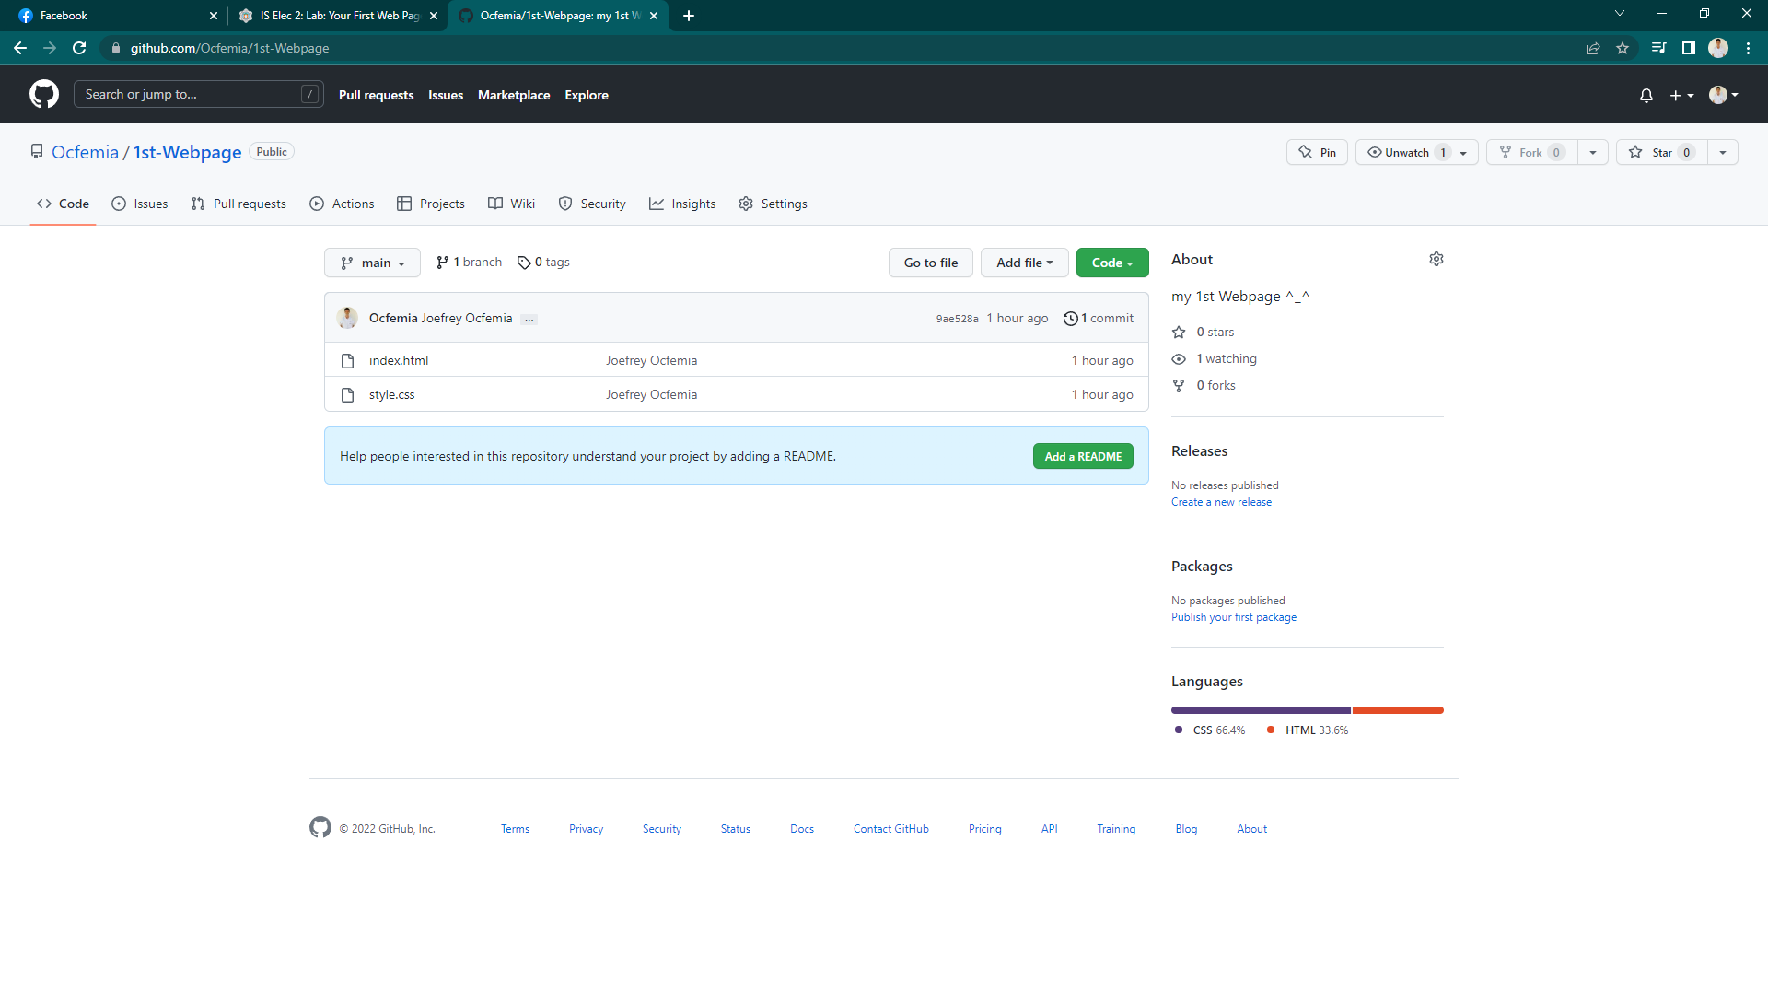
Task: Open a new browser tab
Action: pyautogui.click(x=689, y=16)
